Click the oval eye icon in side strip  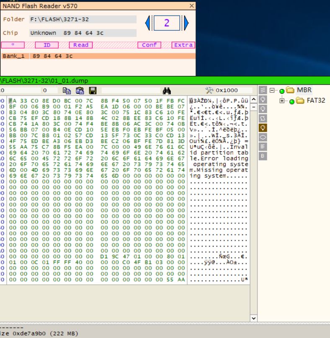coord(263,137)
